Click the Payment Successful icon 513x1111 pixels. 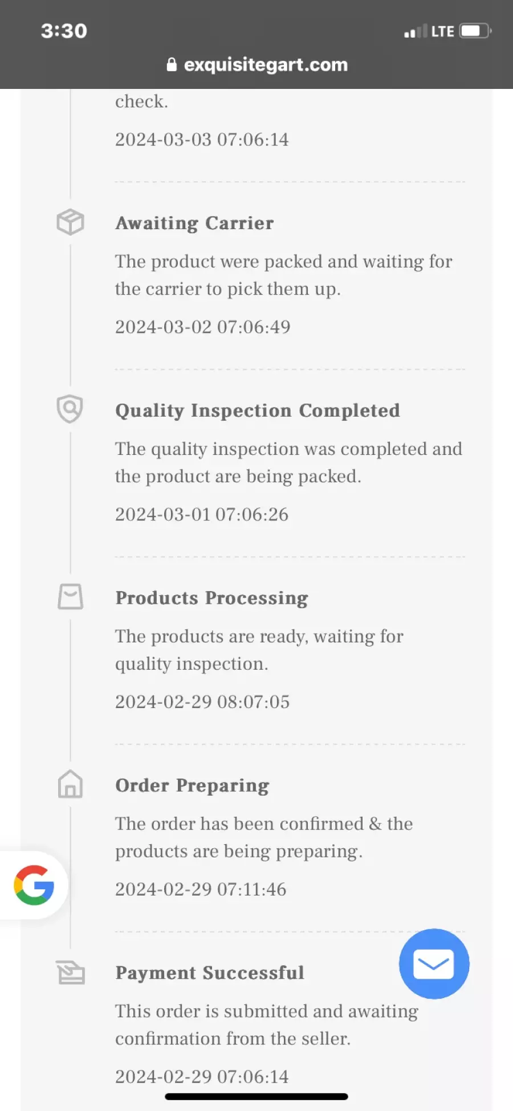coord(70,972)
